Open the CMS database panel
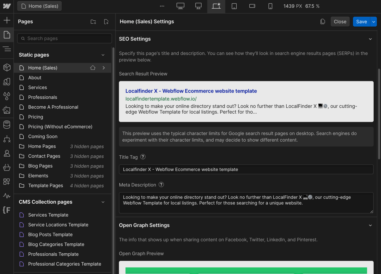The image size is (381, 274). 7,124
